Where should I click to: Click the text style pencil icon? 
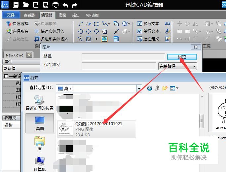168,31
